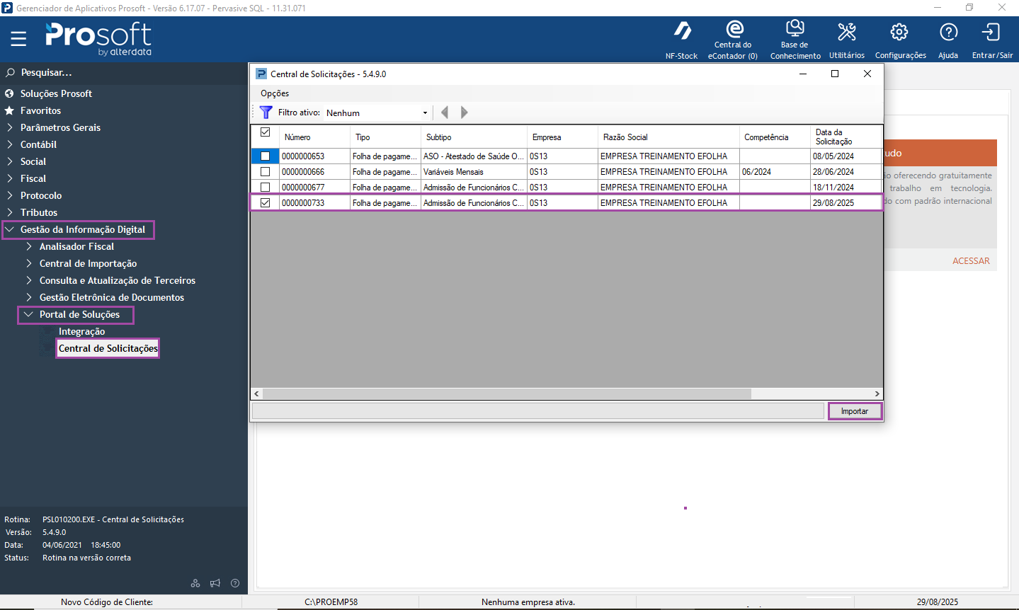This screenshot has width=1019, height=610.
Task: Sort by the Competência column header
Action: tap(775, 137)
